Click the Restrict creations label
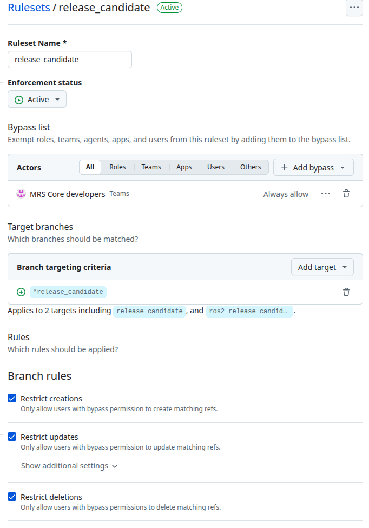This screenshot has height=528, width=369. click(51, 398)
